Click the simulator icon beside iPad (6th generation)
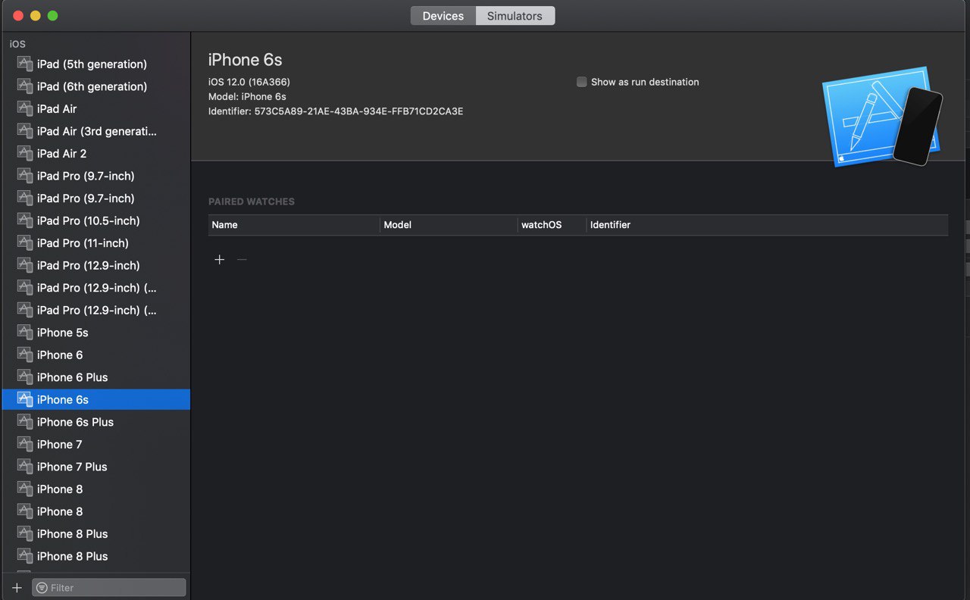970x600 pixels. 25,86
